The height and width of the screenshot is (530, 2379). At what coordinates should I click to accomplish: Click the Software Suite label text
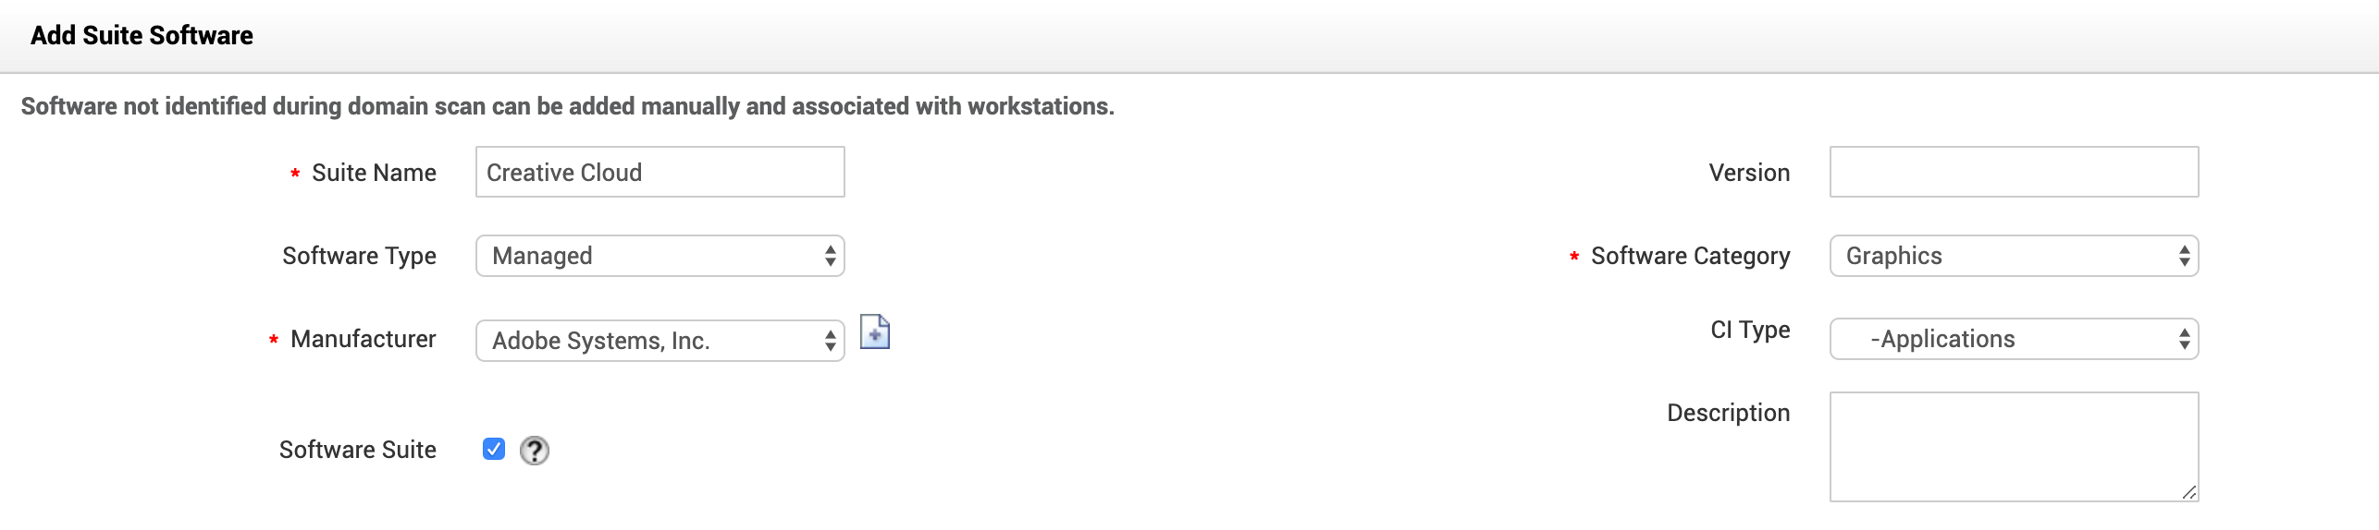357,450
